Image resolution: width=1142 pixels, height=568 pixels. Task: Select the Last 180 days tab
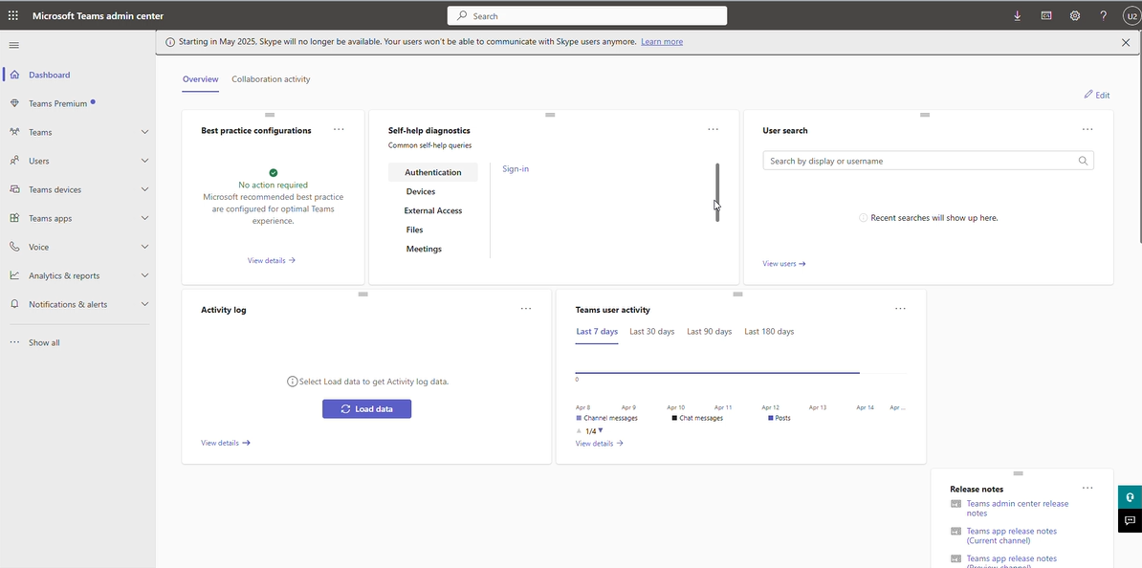pyautogui.click(x=769, y=331)
